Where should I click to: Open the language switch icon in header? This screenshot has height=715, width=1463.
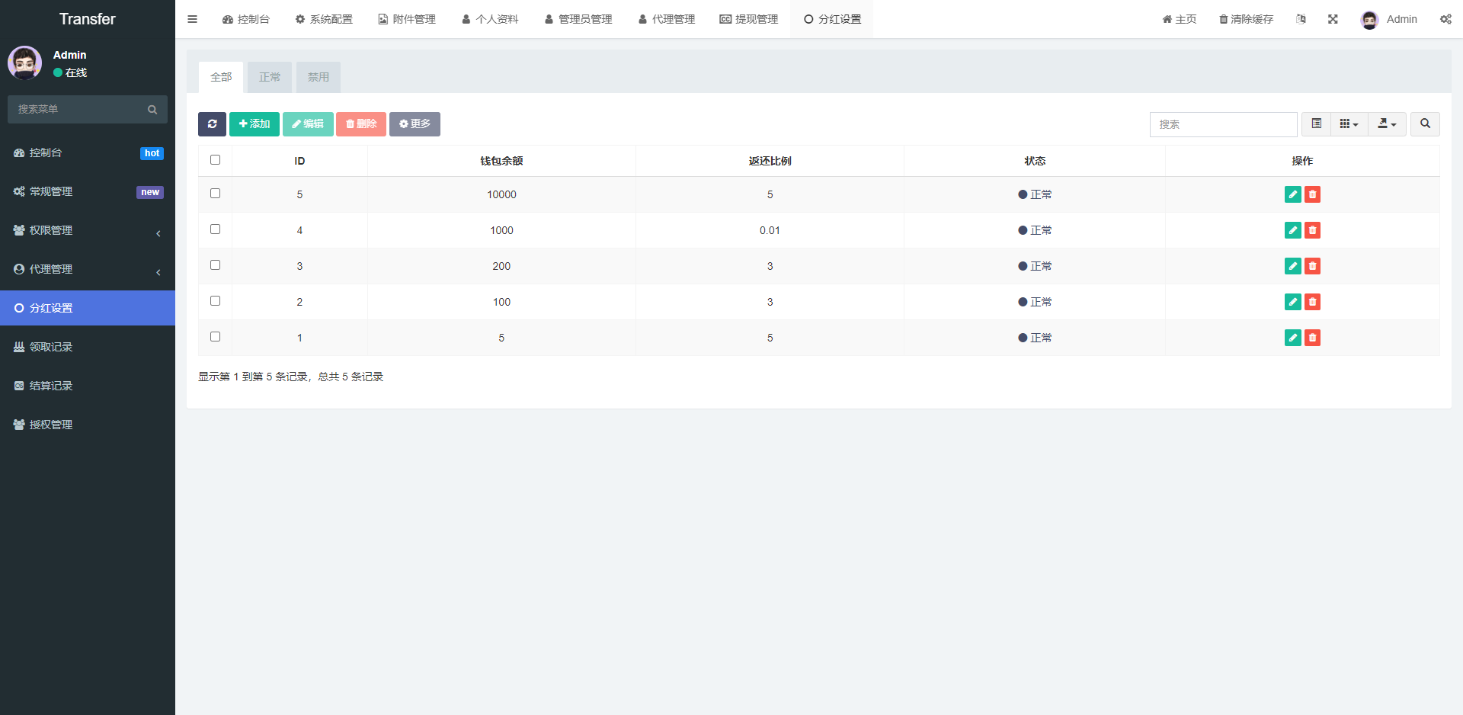click(1301, 19)
